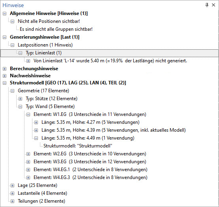The width and height of the screenshot is (219, 207).
Task: Collapse the Lastpositionen node
Action: tap(13, 45)
